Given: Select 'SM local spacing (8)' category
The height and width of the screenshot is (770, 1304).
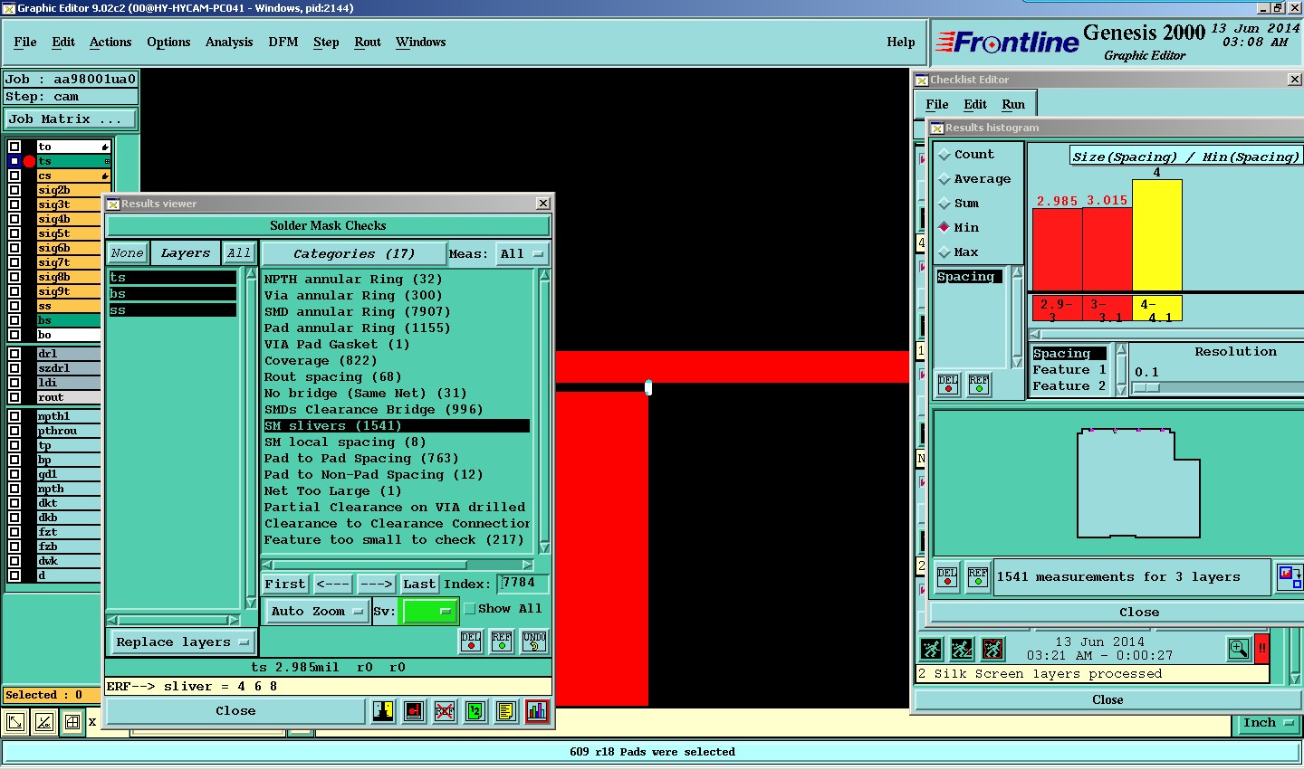Looking at the screenshot, I should coord(397,442).
